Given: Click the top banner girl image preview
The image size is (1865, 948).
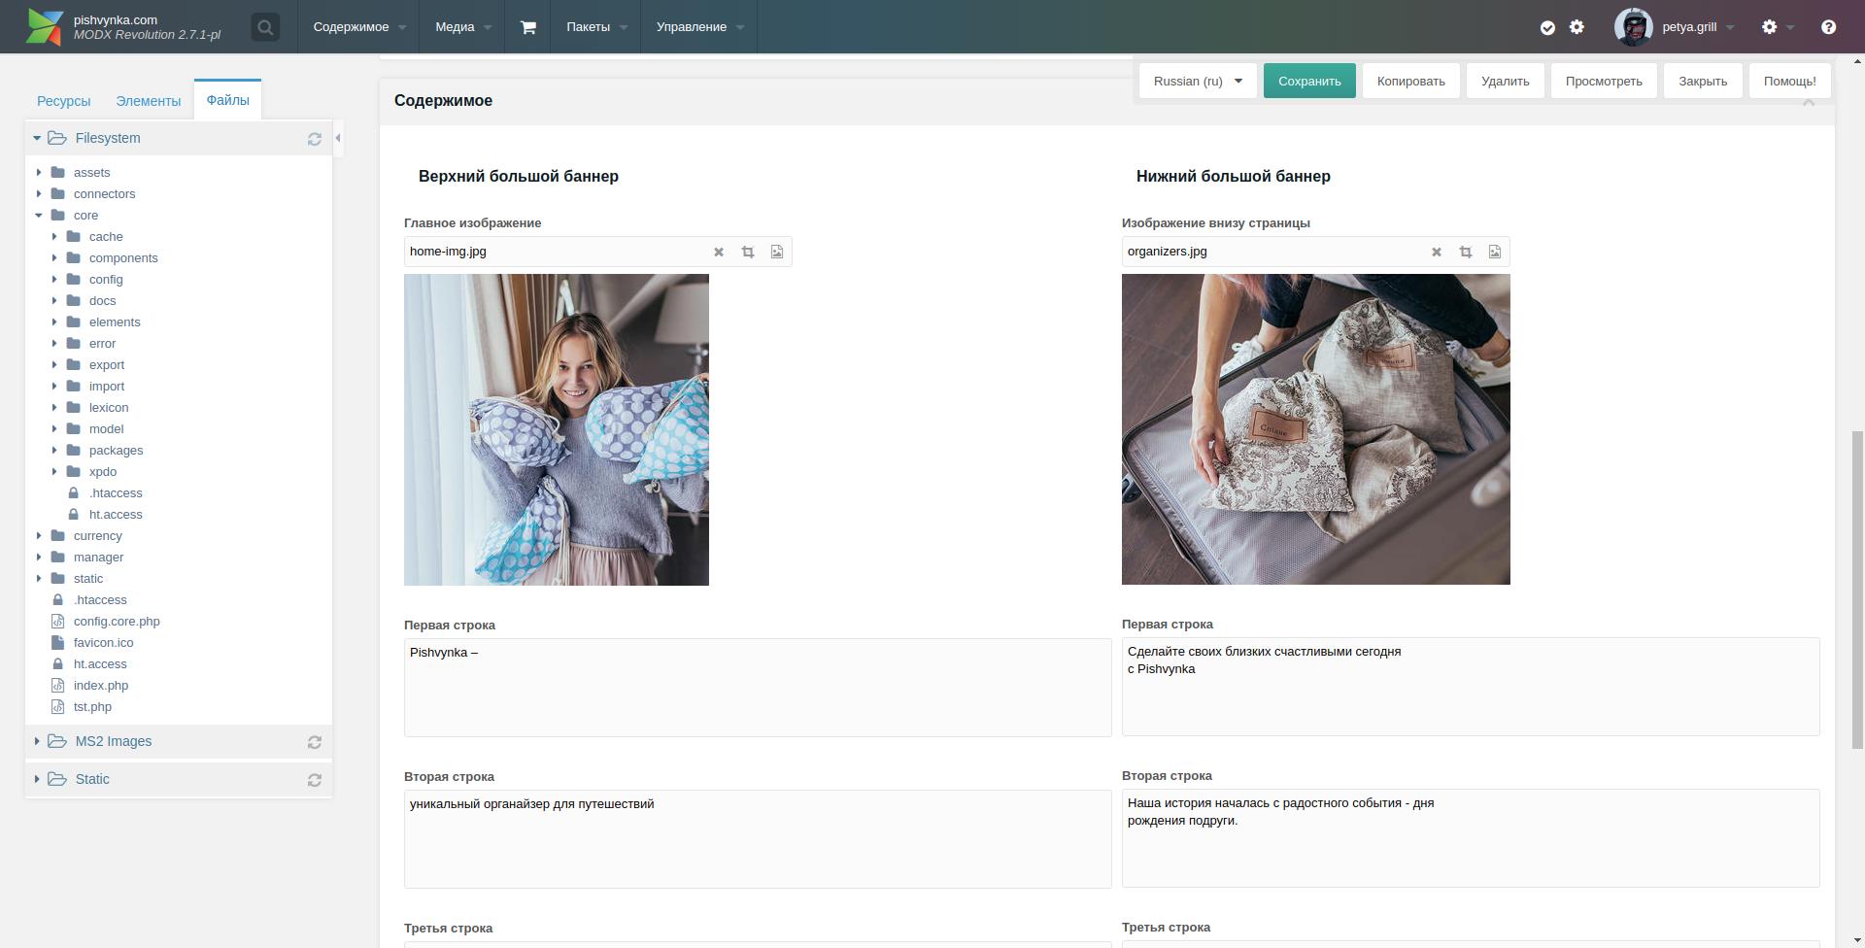Looking at the screenshot, I should (557, 429).
